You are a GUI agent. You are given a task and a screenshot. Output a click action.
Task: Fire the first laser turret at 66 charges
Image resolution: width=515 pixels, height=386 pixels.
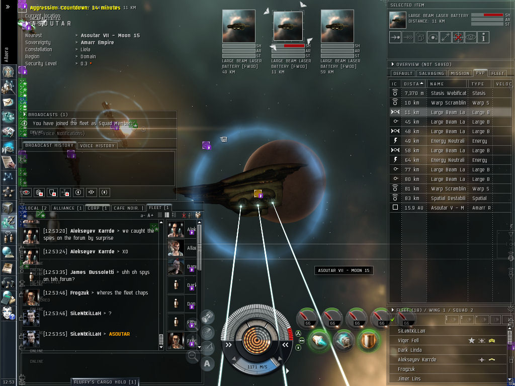pos(307,318)
